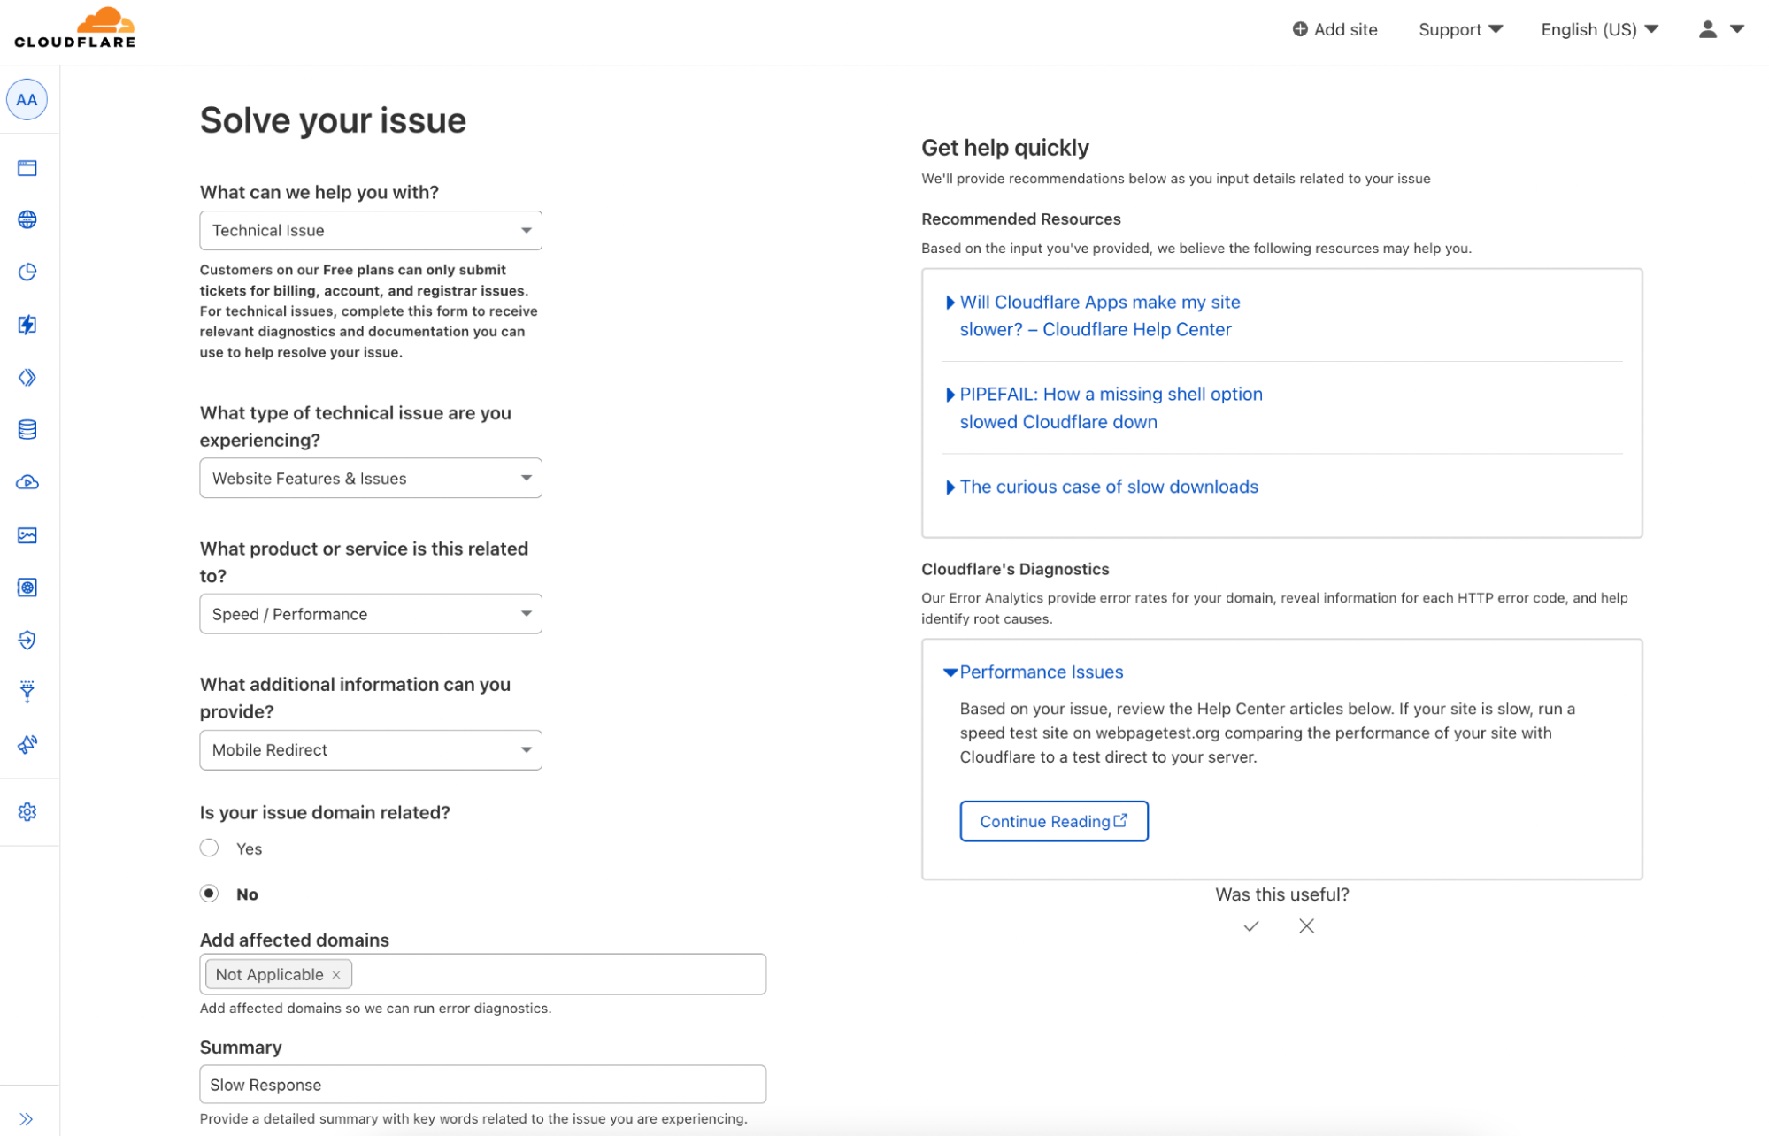Click the gear settings sidebar icon
This screenshot has height=1136, width=1769.
tap(27, 812)
